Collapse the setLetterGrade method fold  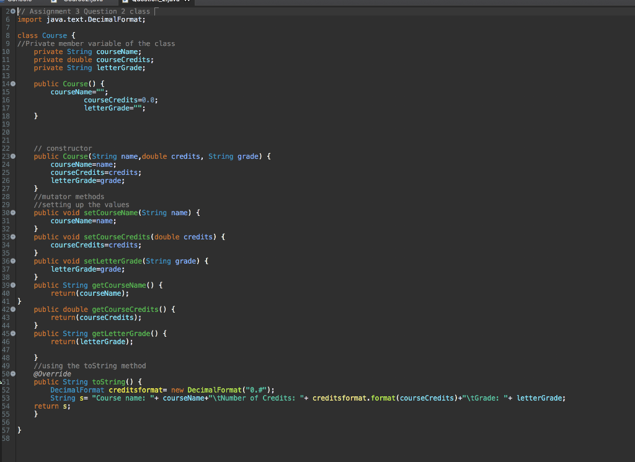[13, 261]
